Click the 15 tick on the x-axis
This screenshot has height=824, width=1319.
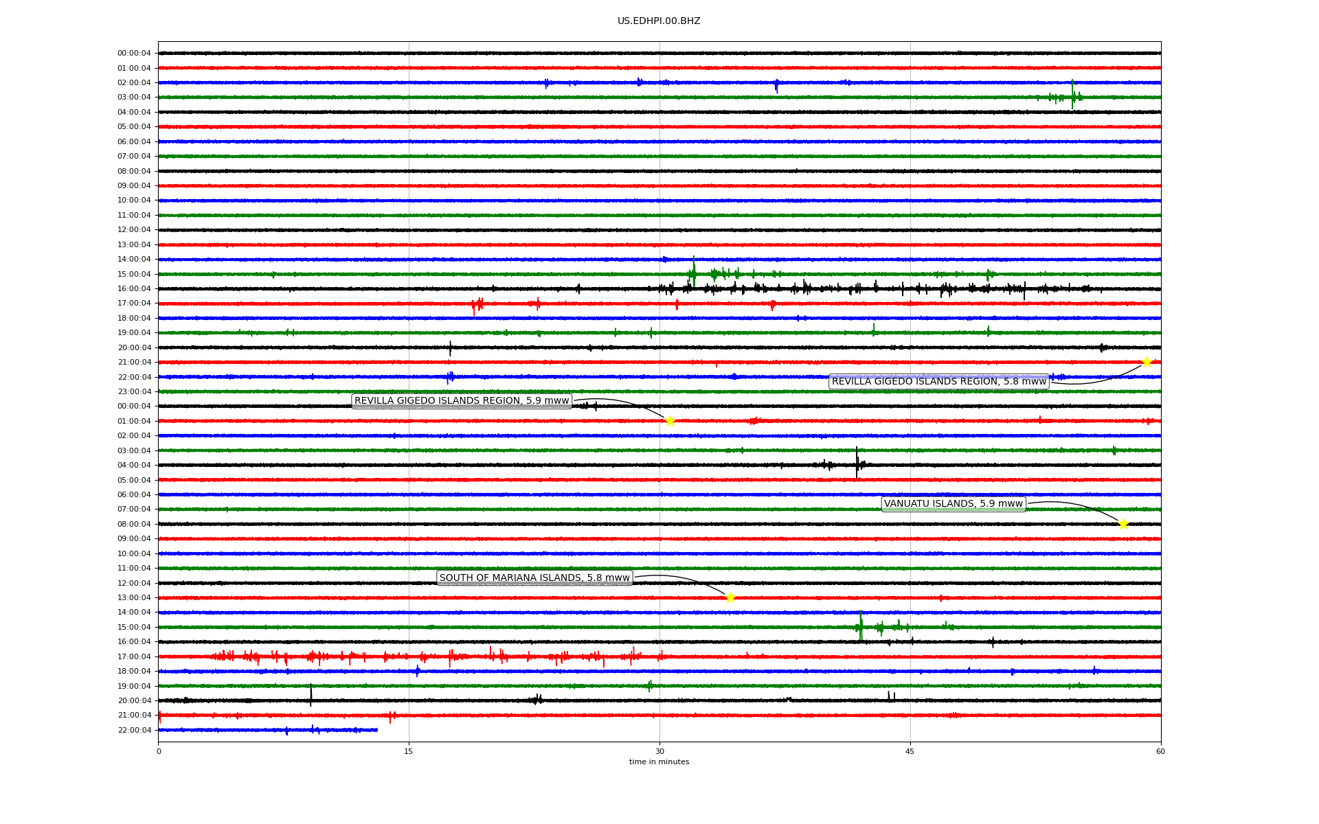[x=409, y=751]
